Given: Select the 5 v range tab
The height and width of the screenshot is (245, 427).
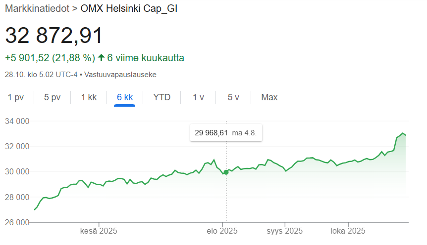Looking at the screenshot, I should 233,97.
